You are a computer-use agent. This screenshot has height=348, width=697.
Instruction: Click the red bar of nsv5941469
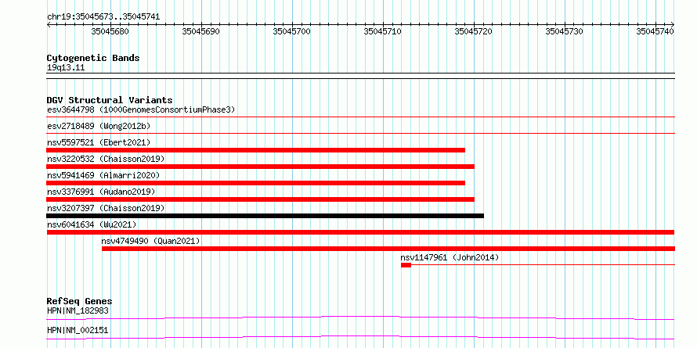(255, 183)
